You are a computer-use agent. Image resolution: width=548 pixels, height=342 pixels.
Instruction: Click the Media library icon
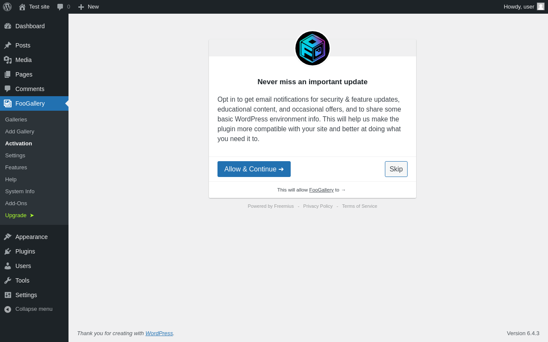[x=8, y=60]
